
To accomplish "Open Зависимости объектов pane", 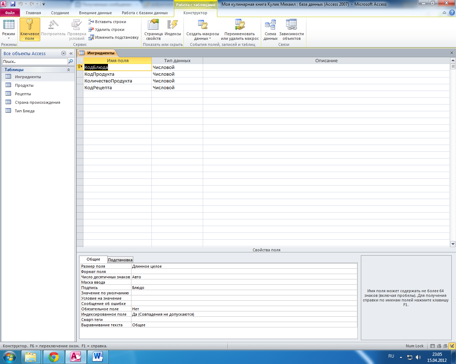I will coord(291,30).
